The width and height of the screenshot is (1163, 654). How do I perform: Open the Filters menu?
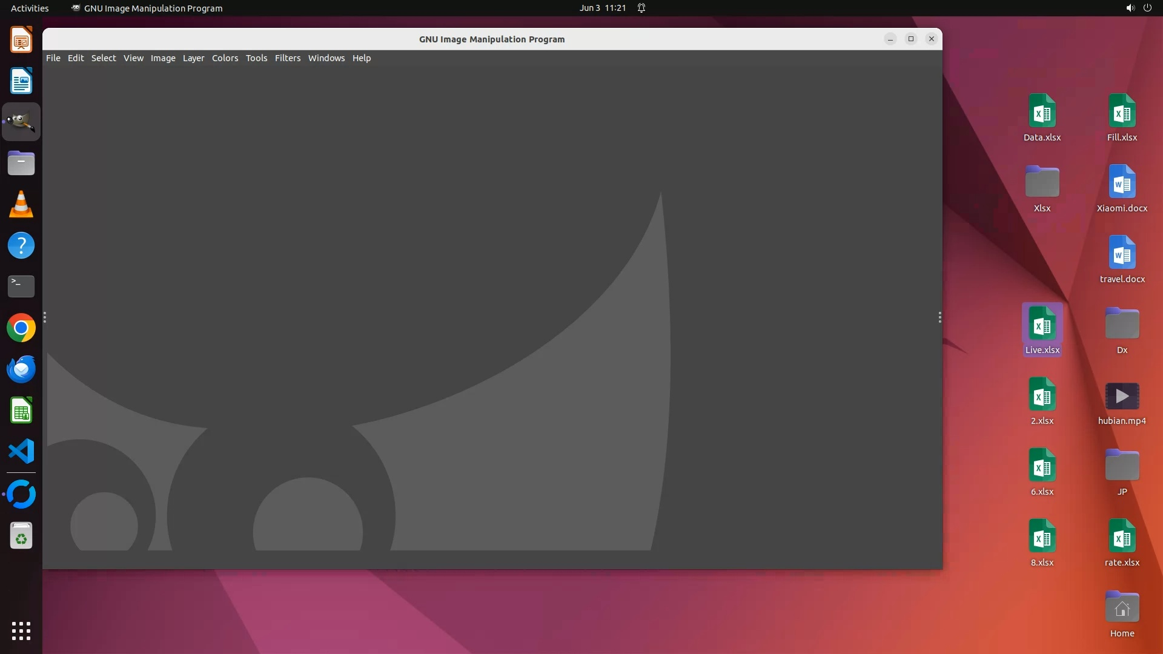[287, 58]
